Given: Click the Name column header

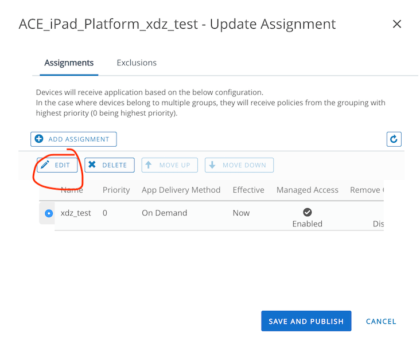Looking at the screenshot, I should tap(72, 190).
